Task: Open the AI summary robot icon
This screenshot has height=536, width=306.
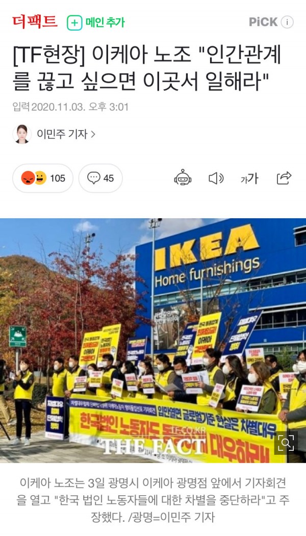Action: [183, 178]
